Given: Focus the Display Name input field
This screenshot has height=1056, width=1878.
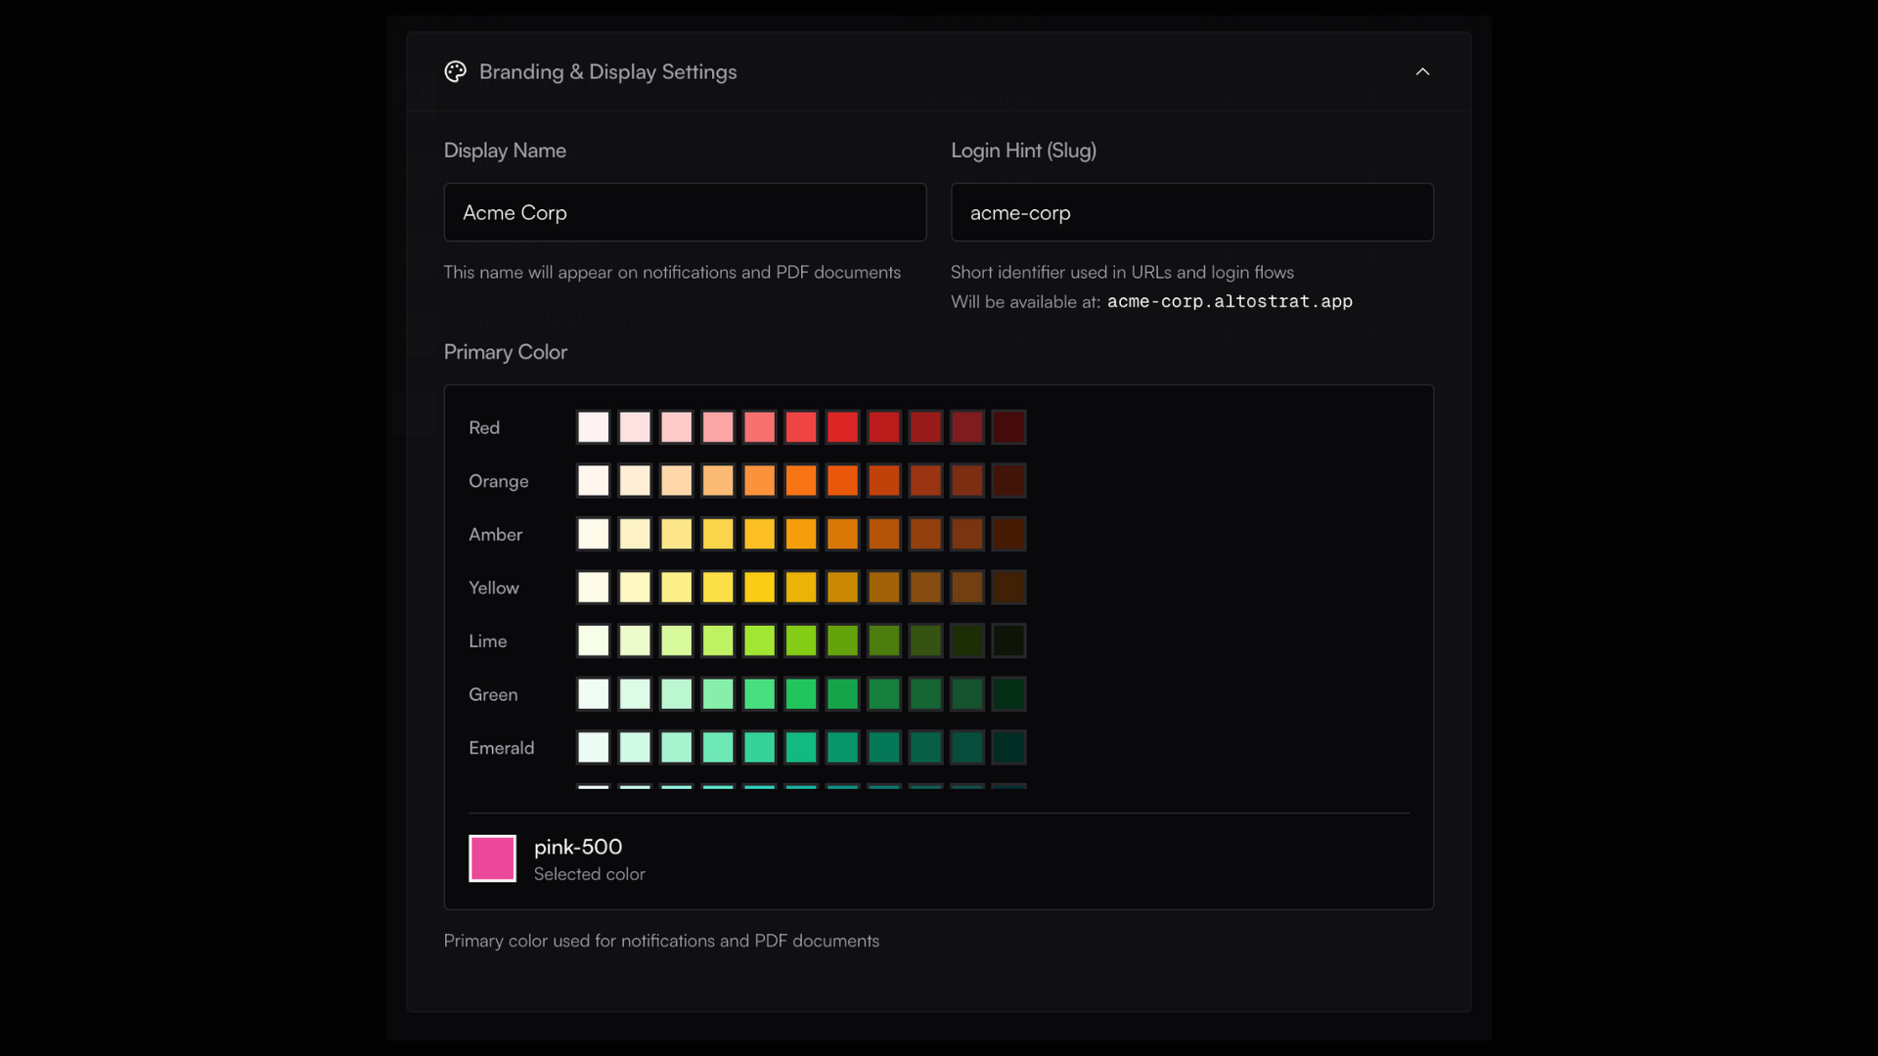Looking at the screenshot, I should (x=685, y=212).
